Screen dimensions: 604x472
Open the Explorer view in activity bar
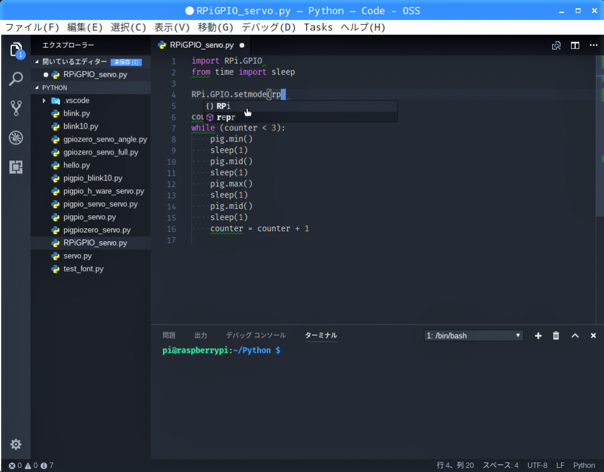tap(16, 50)
